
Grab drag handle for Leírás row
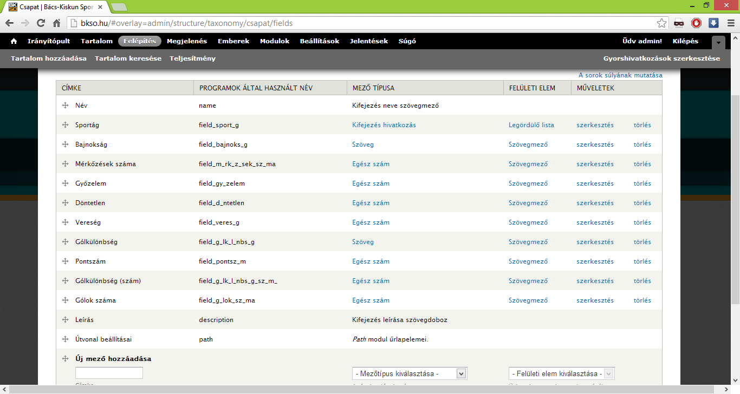(65, 320)
